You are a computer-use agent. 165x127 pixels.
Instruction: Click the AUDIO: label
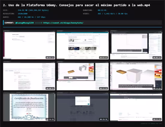6,17
